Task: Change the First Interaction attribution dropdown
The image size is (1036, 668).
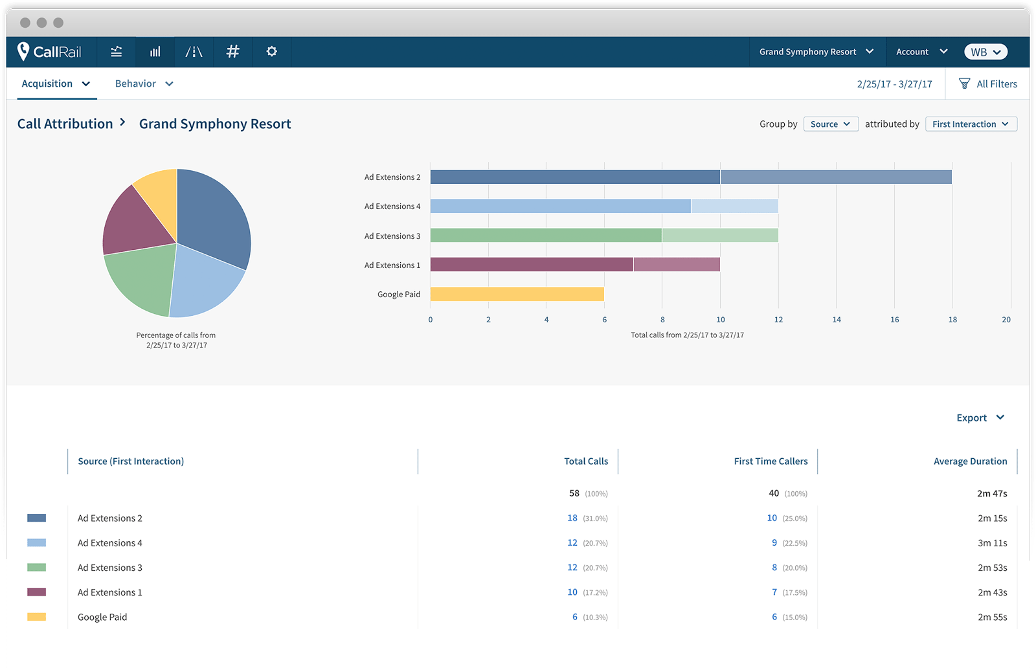Action: click(x=971, y=124)
